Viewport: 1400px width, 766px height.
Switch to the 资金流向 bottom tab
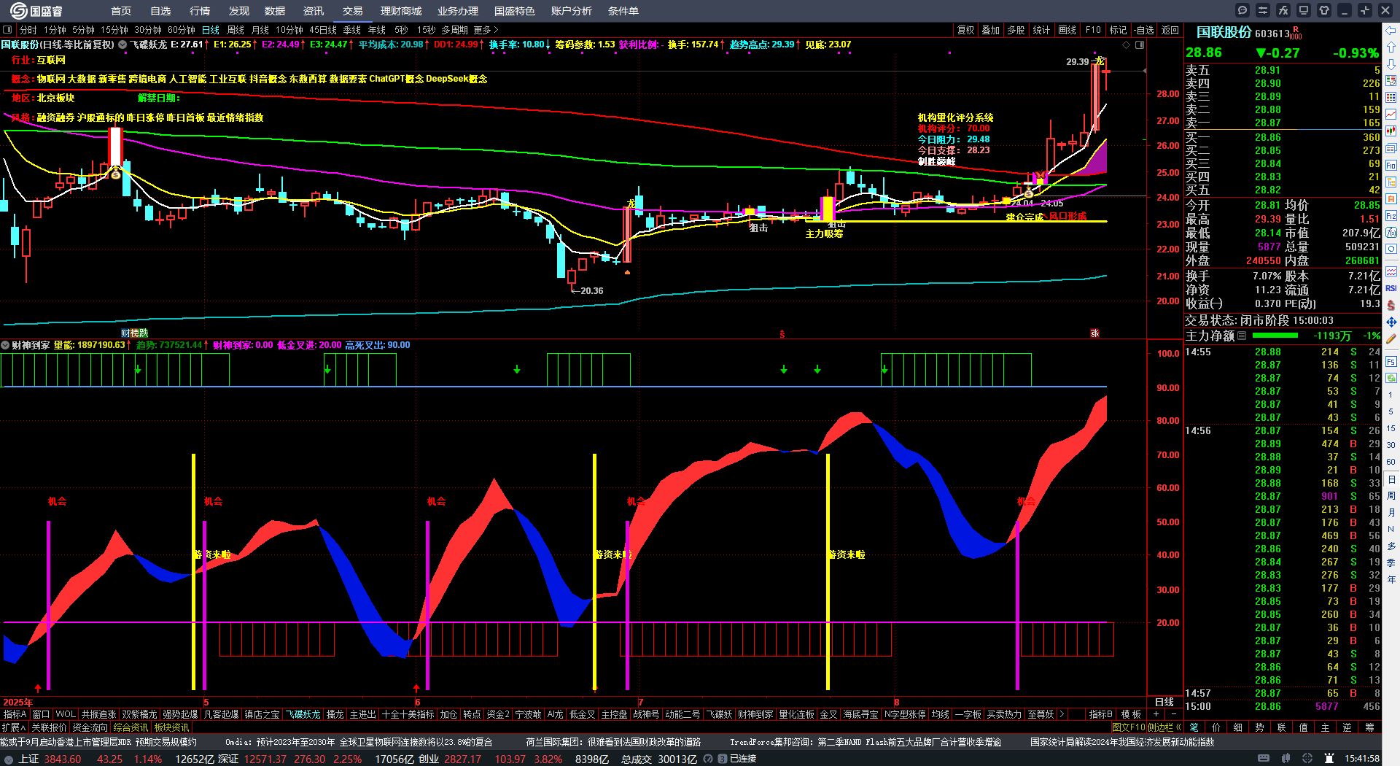tap(90, 727)
